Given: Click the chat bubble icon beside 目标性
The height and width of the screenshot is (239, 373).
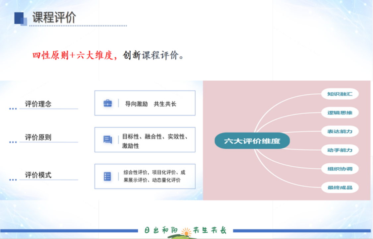Looking at the screenshot, I should pyautogui.click(x=107, y=140).
